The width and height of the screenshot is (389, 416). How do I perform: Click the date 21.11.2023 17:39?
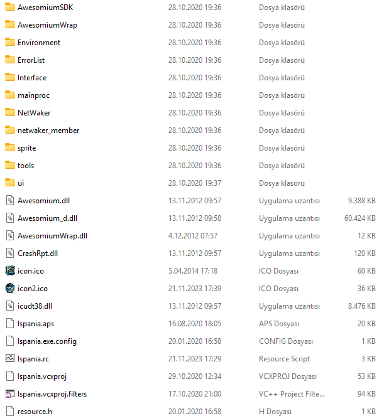tap(195, 289)
